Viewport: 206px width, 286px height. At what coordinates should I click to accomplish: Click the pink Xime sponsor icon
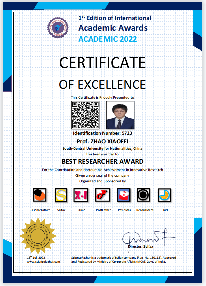(81, 195)
